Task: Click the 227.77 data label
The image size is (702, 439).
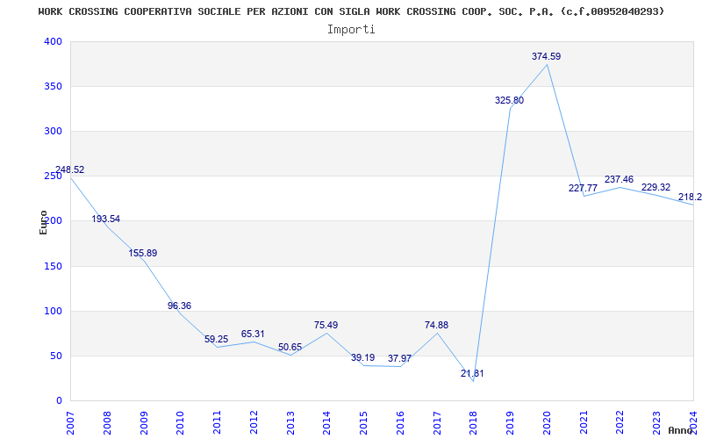Action: pyautogui.click(x=583, y=188)
